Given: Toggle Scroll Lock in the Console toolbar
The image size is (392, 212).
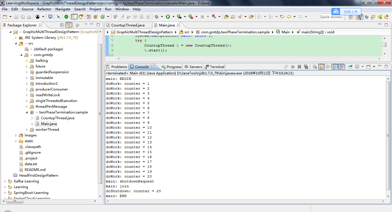Looking at the screenshot, I should 321,67.
